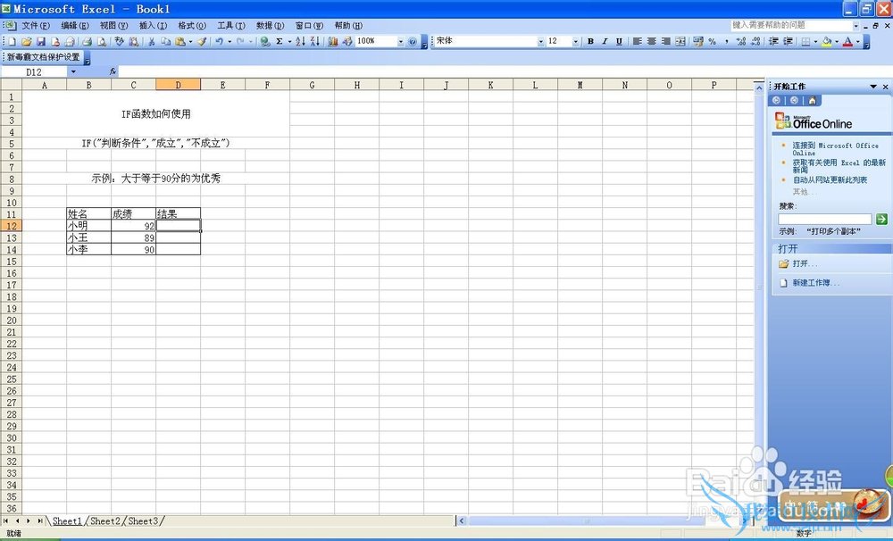Click the Print Preview icon
Viewport: 893px width, 541px height.
[102, 42]
